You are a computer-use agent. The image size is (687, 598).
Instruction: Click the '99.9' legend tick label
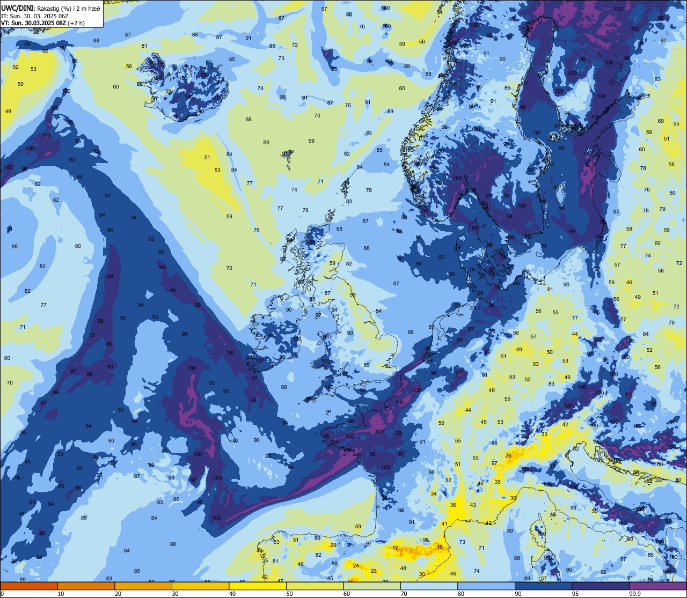(x=635, y=594)
